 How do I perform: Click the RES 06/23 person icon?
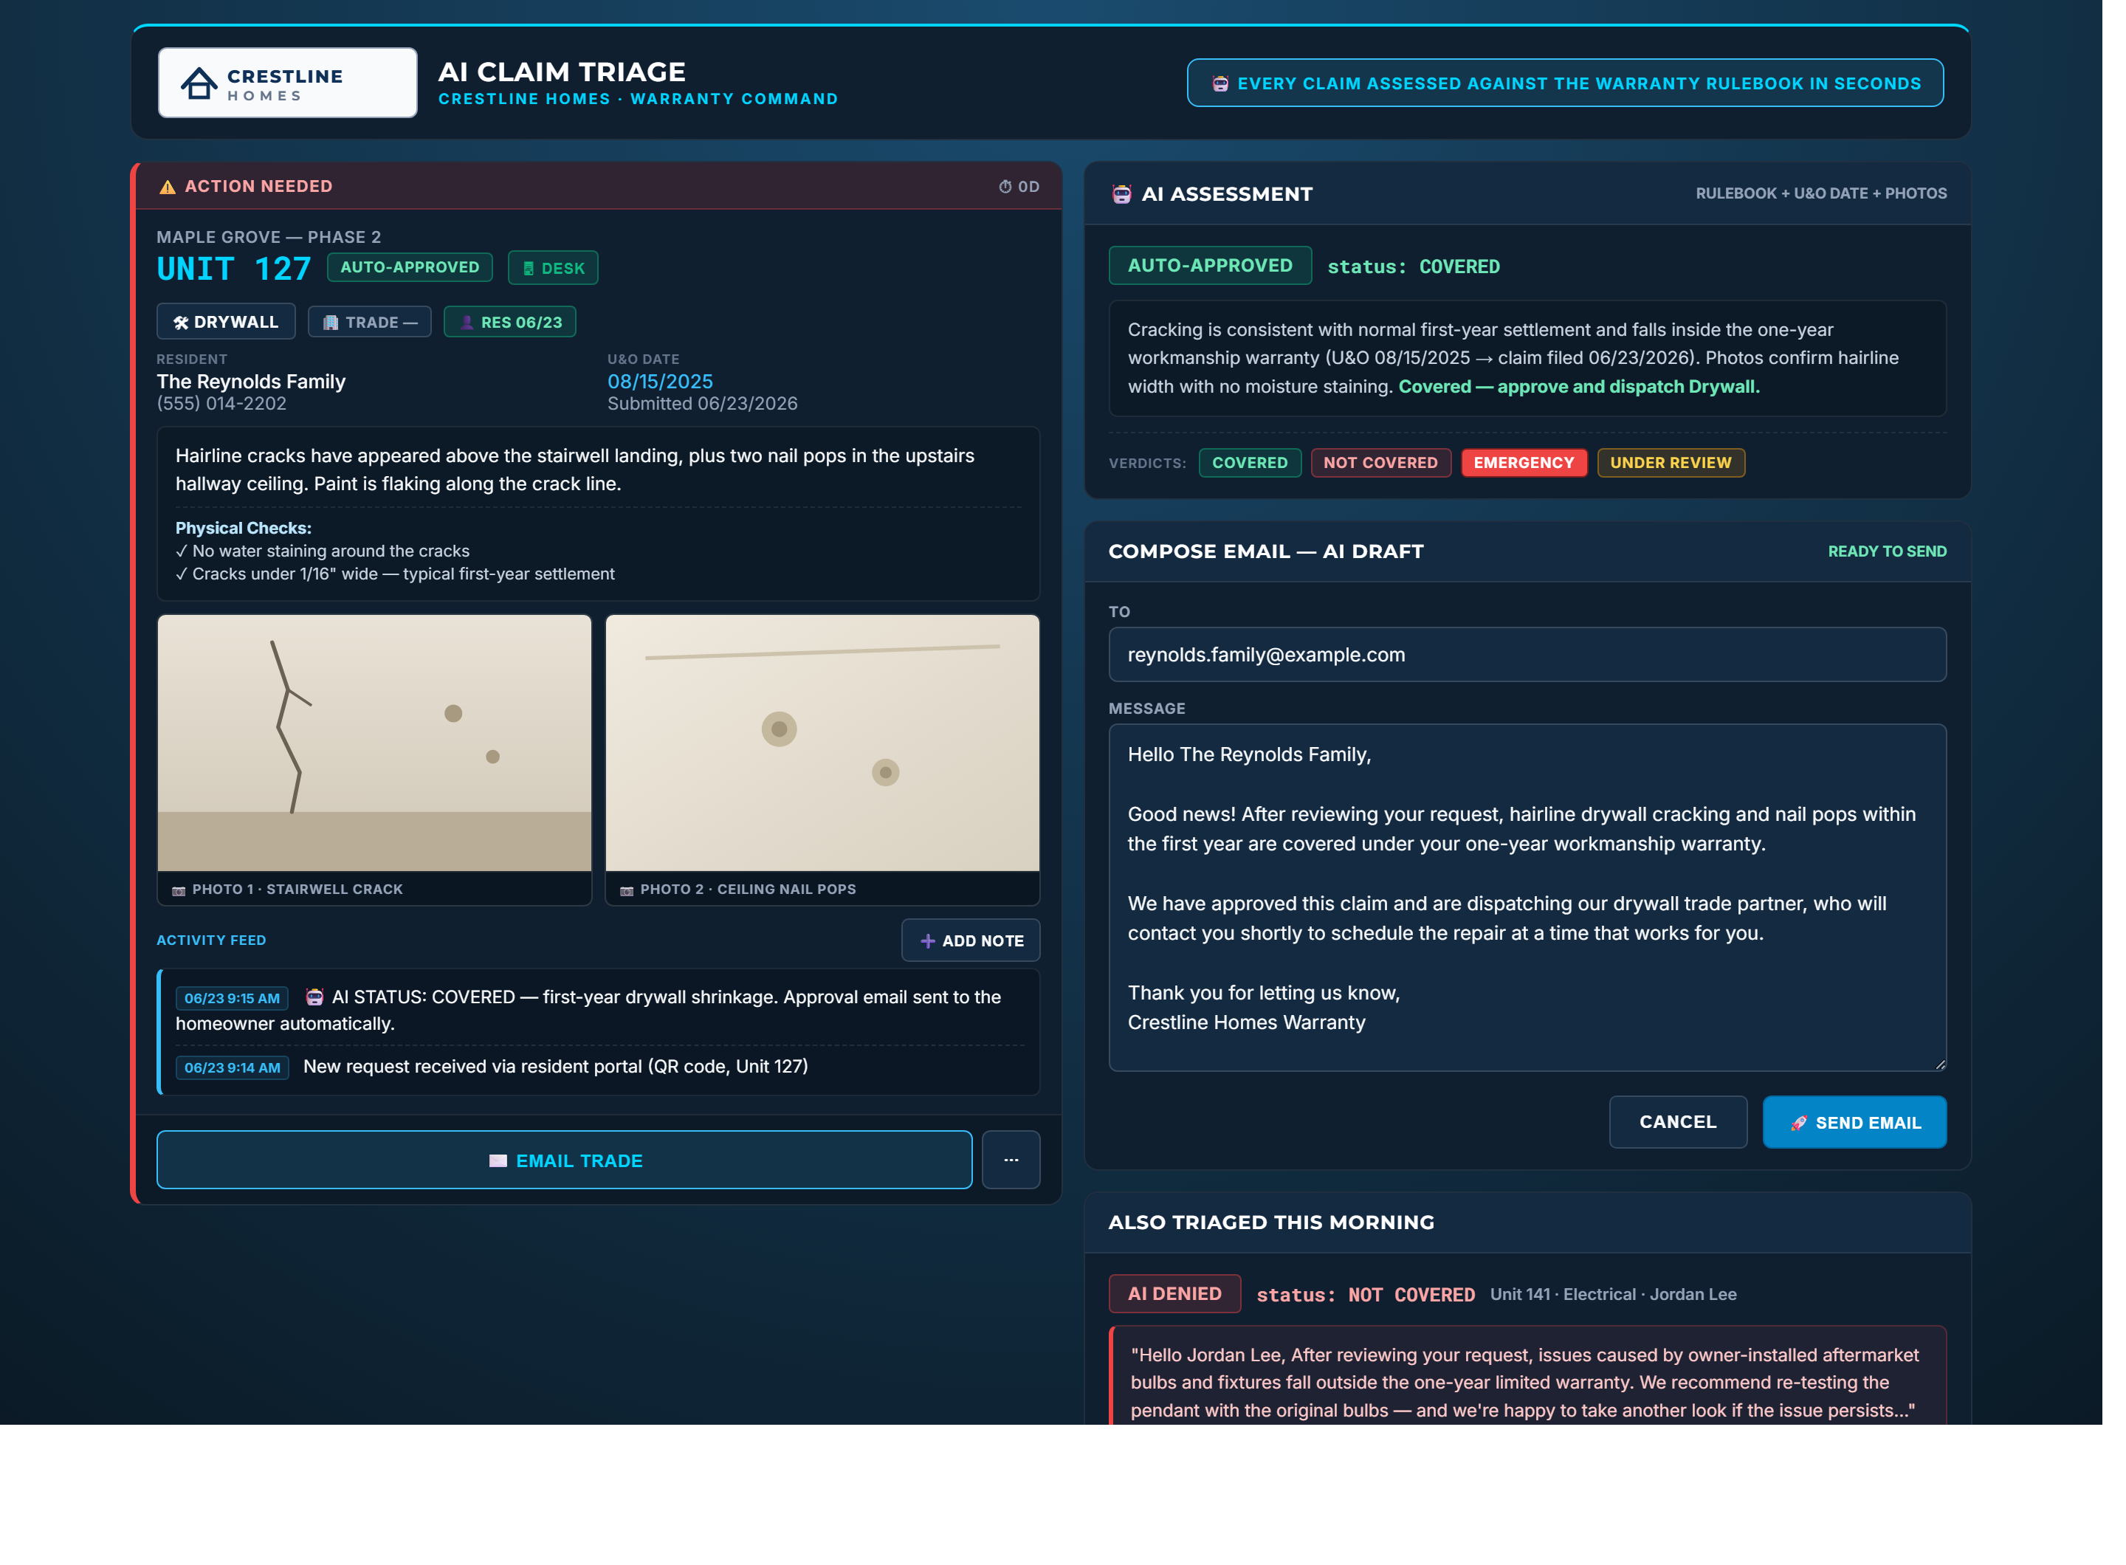[x=467, y=323]
